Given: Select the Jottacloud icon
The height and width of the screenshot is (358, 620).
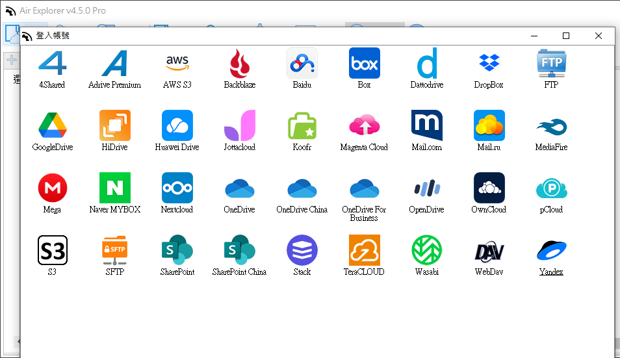Looking at the screenshot, I should tap(240, 125).
